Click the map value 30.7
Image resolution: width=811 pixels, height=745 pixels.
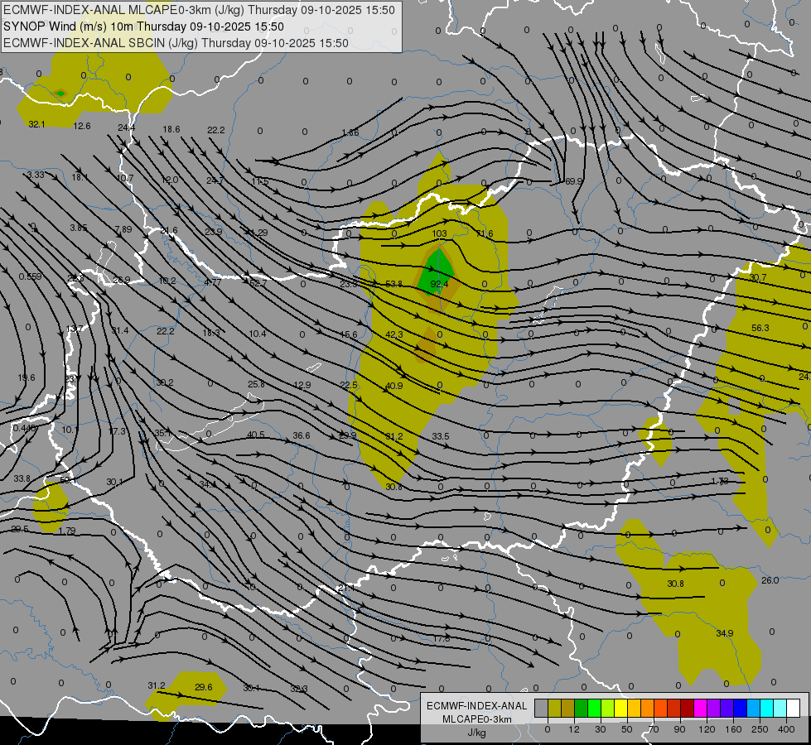[x=758, y=277]
